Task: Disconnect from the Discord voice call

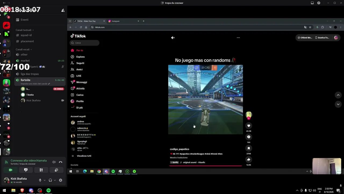Action: click(x=60, y=162)
